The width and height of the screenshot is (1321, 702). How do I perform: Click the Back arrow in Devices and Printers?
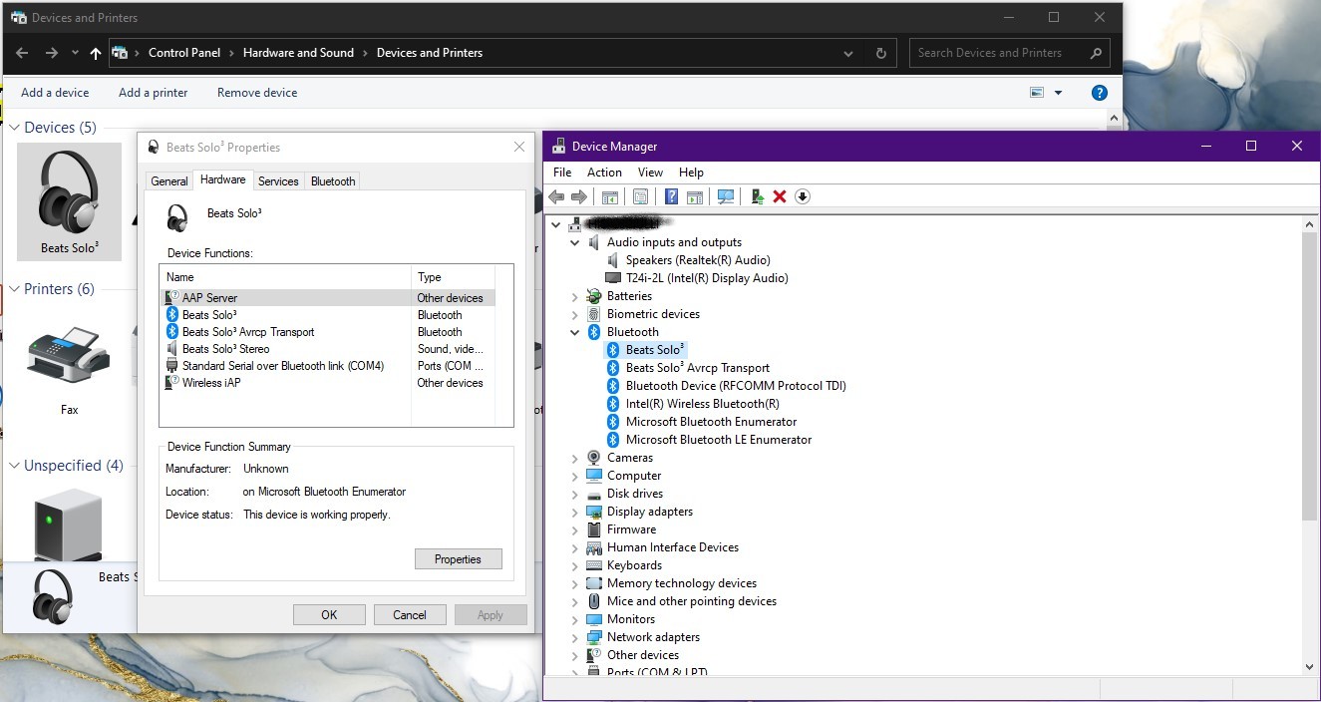22,53
